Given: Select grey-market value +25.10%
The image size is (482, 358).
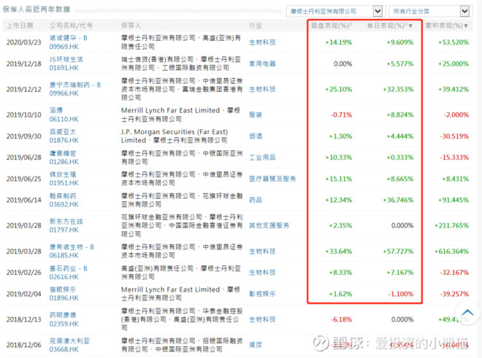Looking at the screenshot, I should [x=338, y=90].
